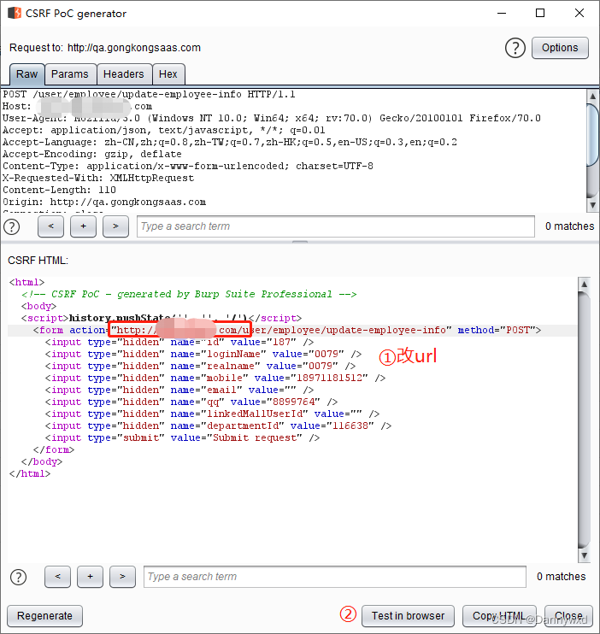Image resolution: width=600 pixels, height=634 pixels.
Task: Click CSRF HTML pane scroll down arrow
Action: [584, 555]
